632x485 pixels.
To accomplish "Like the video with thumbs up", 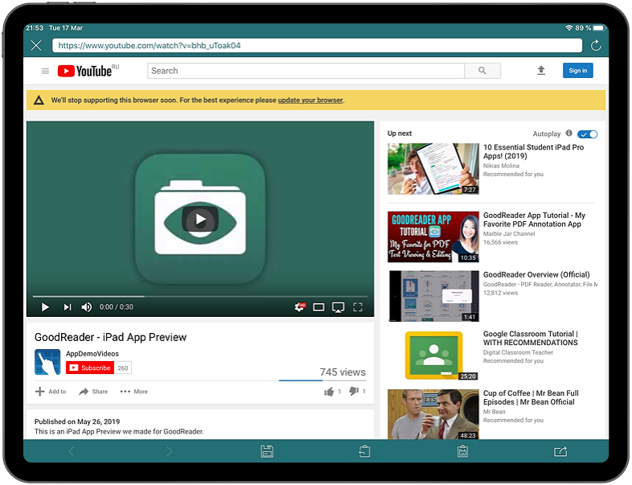I will tap(330, 392).
